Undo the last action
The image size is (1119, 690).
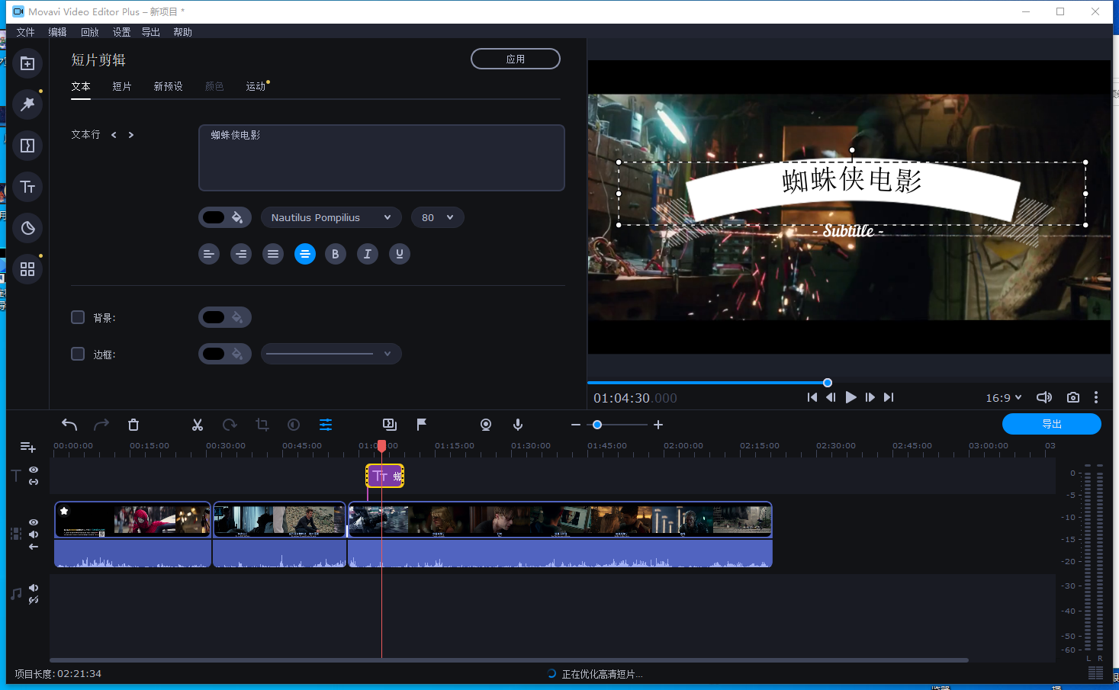coord(69,425)
